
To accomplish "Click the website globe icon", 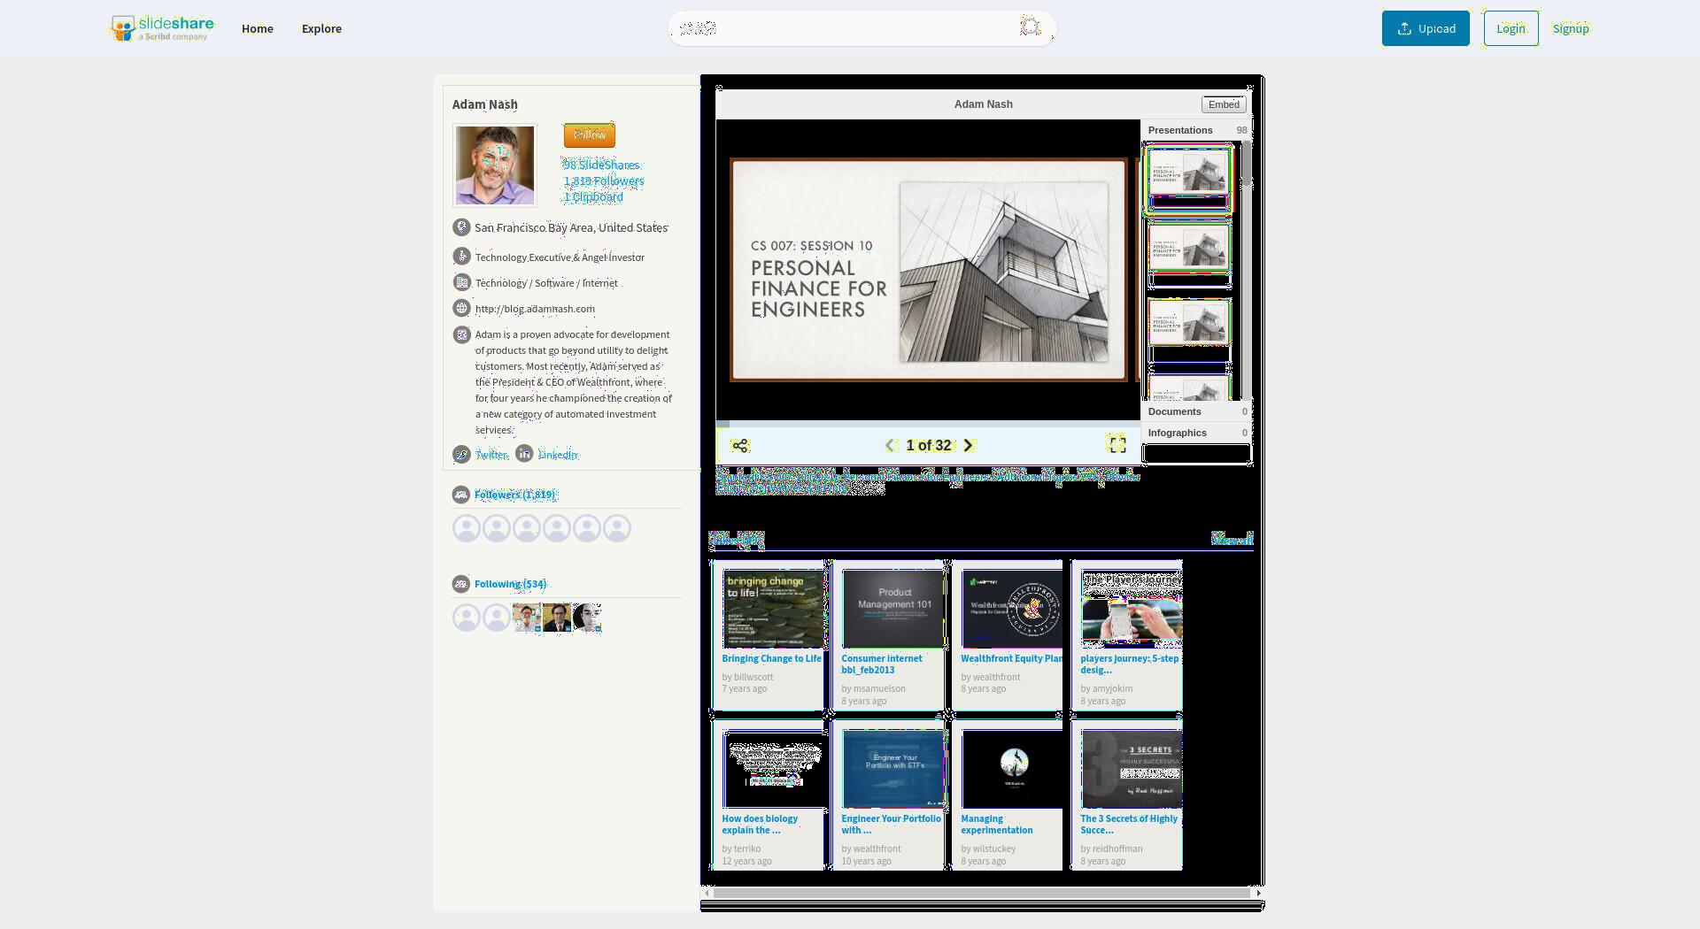I will pos(461,308).
